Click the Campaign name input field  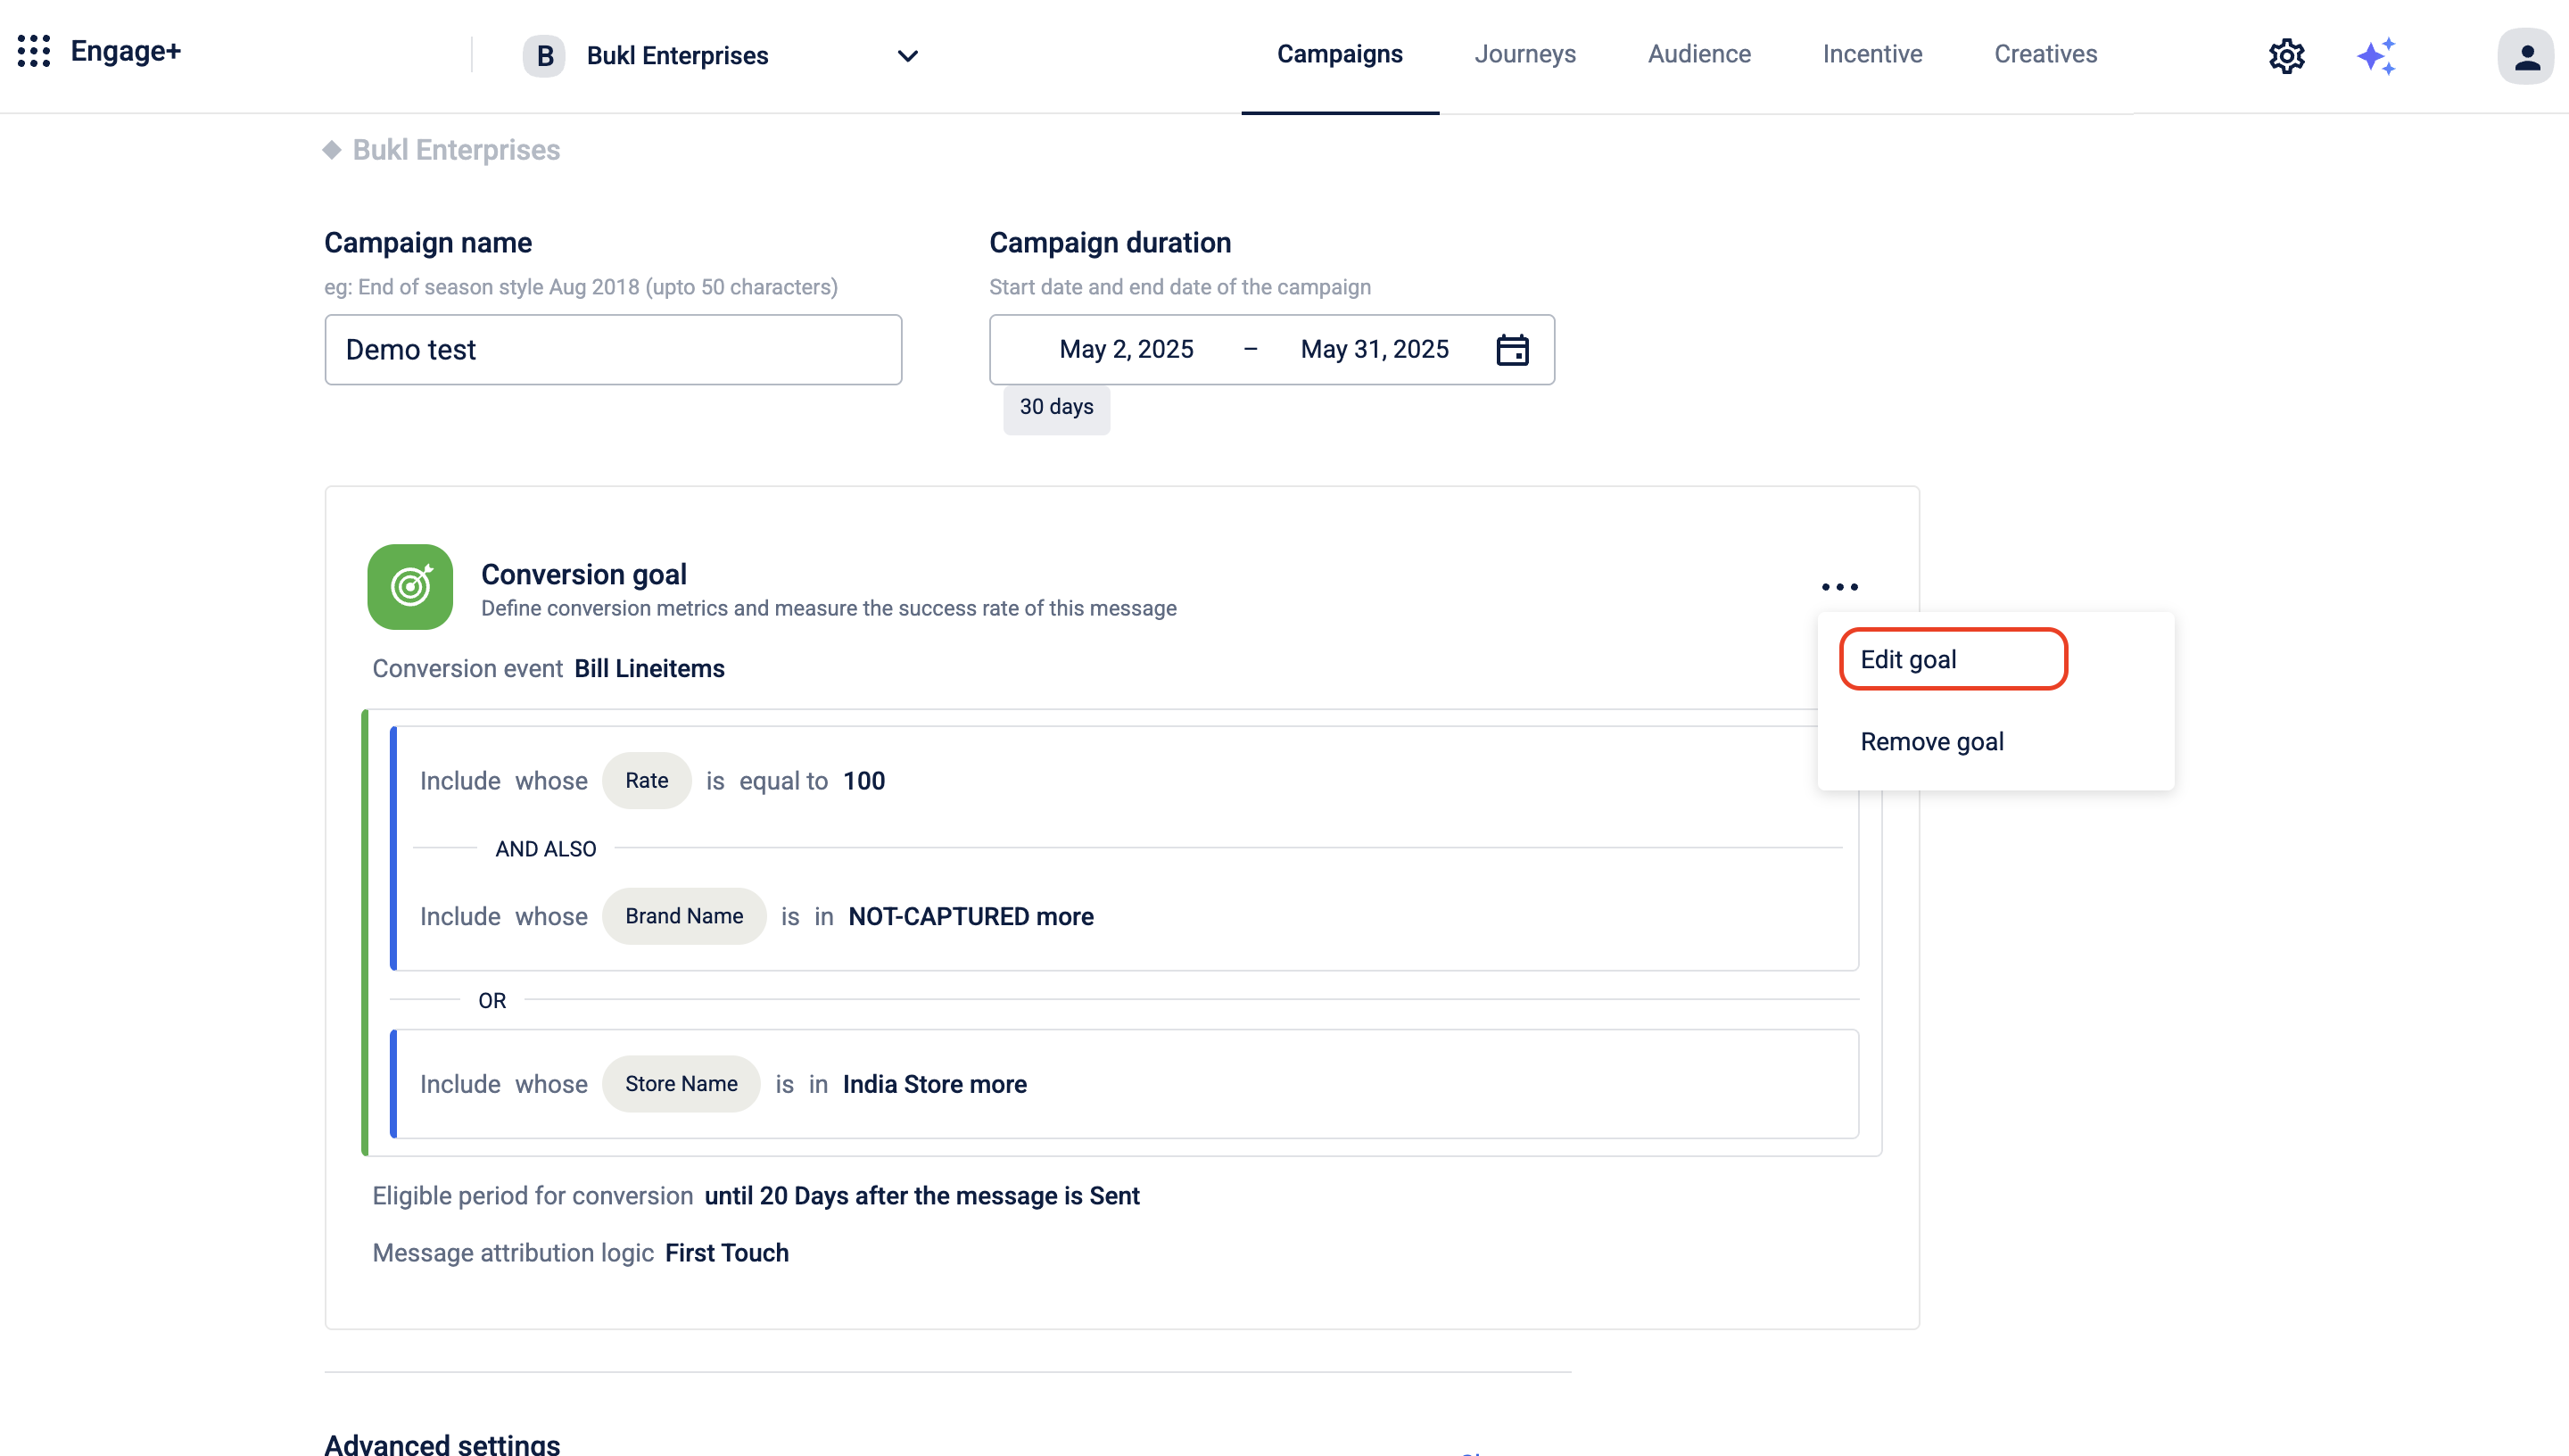(x=613, y=350)
